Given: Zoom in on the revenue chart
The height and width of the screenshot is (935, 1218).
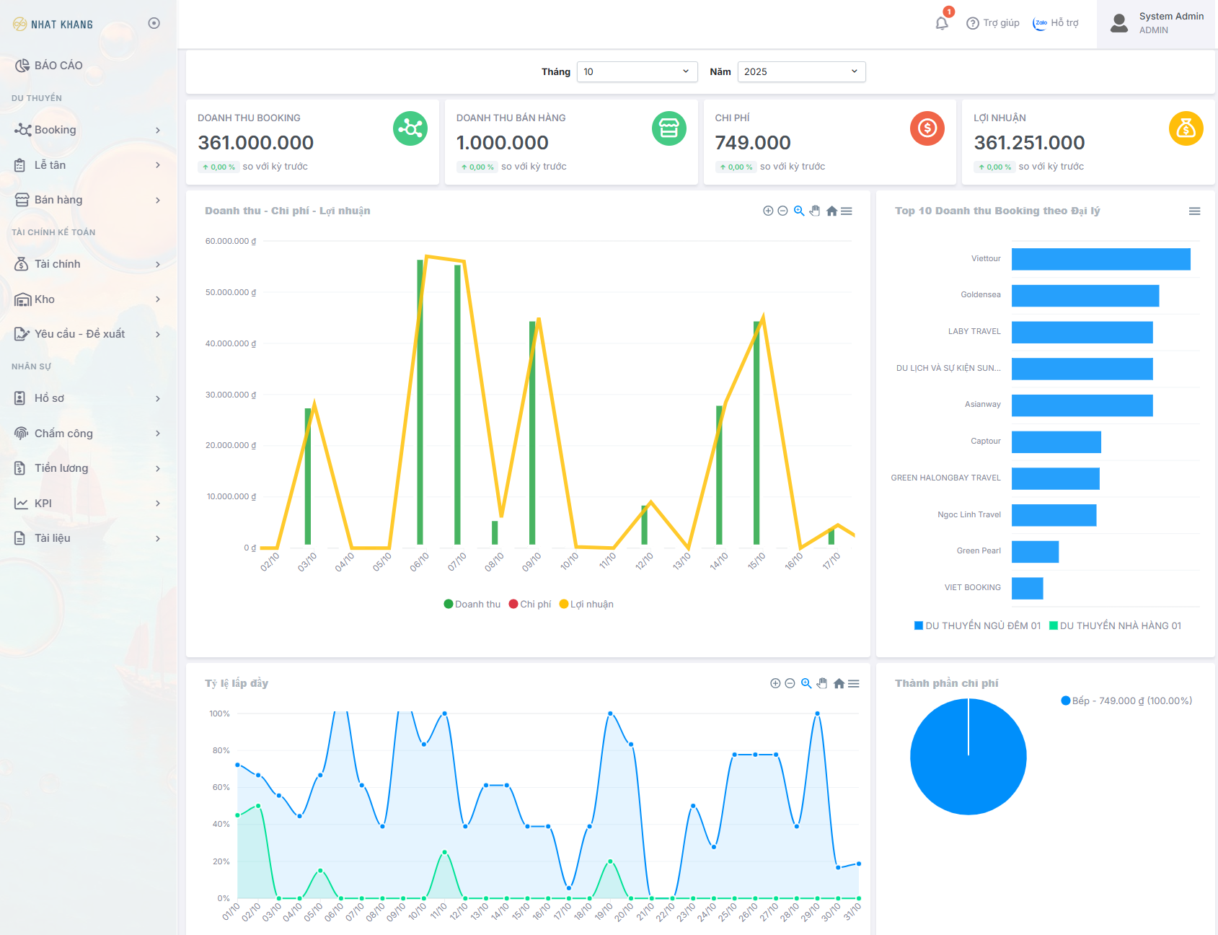Looking at the screenshot, I should (768, 211).
